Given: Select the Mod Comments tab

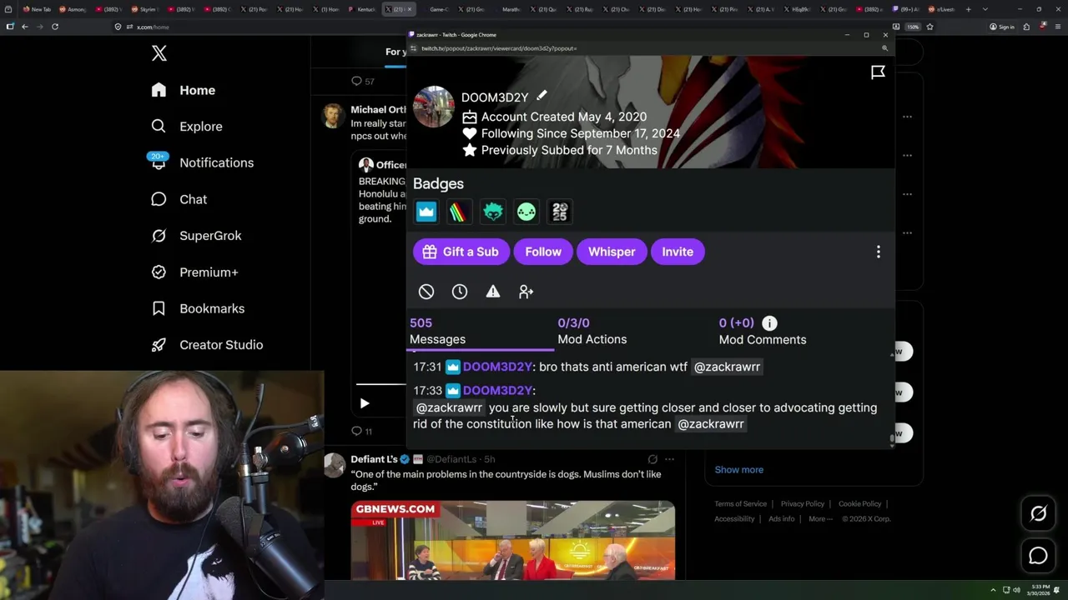Looking at the screenshot, I should pyautogui.click(x=762, y=332).
